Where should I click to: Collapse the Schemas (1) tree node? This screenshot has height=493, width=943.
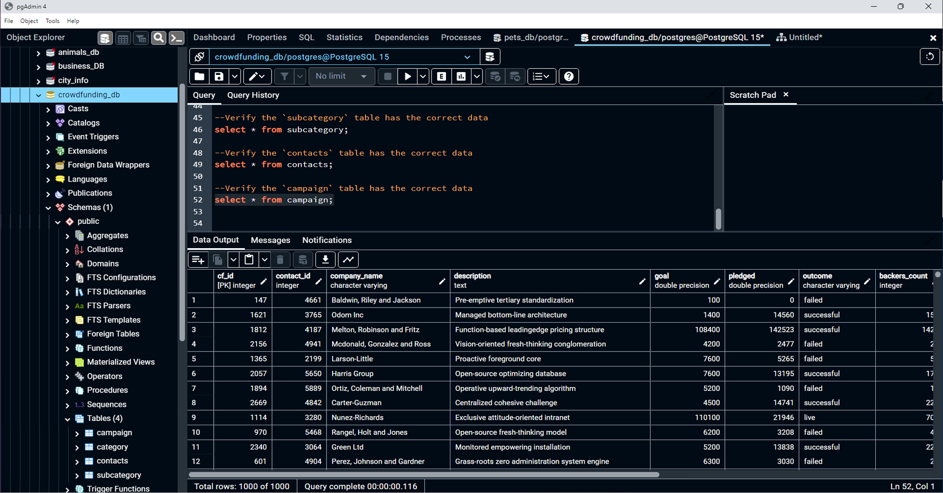pyautogui.click(x=48, y=208)
